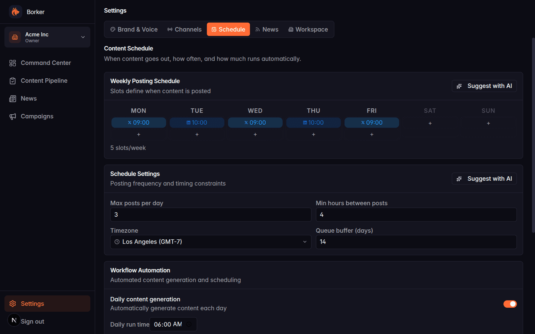
Task: Switch to the Channels tab
Action: click(185, 29)
